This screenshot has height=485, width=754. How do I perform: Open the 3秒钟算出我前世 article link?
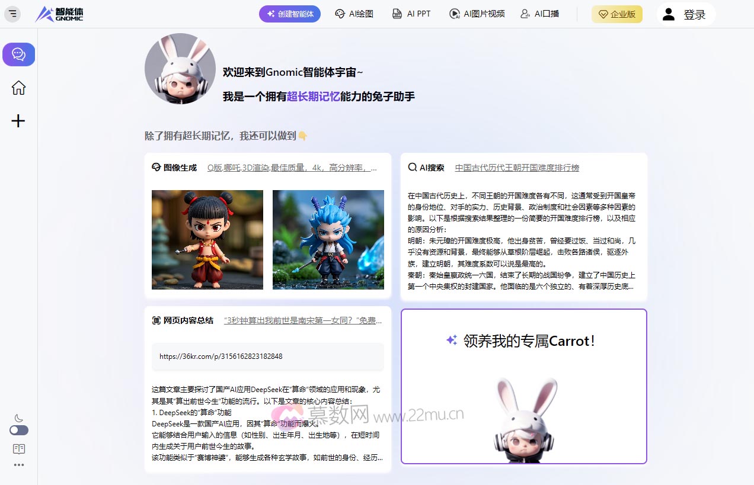point(302,320)
